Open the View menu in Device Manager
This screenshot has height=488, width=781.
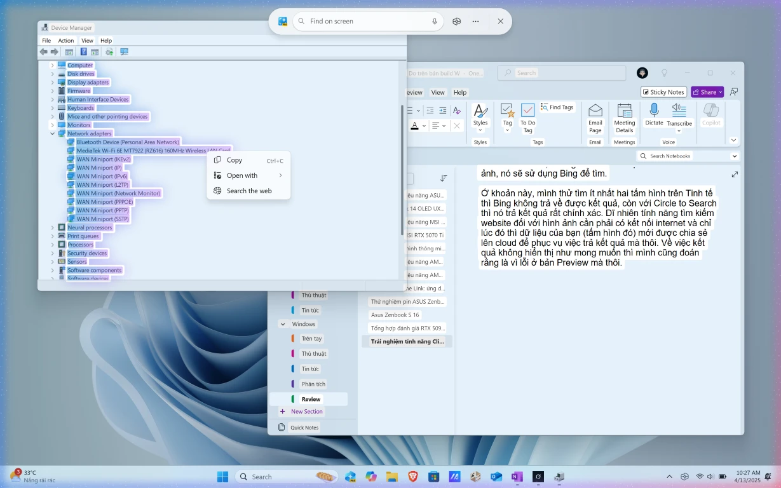pyautogui.click(x=87, y=41)
